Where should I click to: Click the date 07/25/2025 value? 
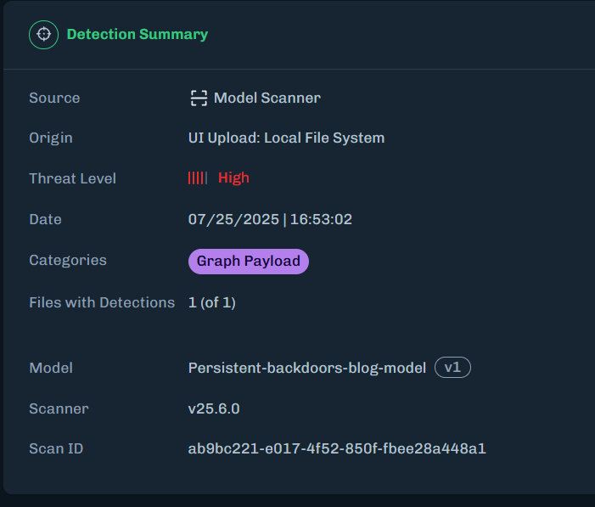233,219
